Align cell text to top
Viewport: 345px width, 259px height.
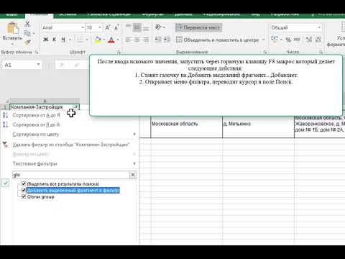coord(129,27)
